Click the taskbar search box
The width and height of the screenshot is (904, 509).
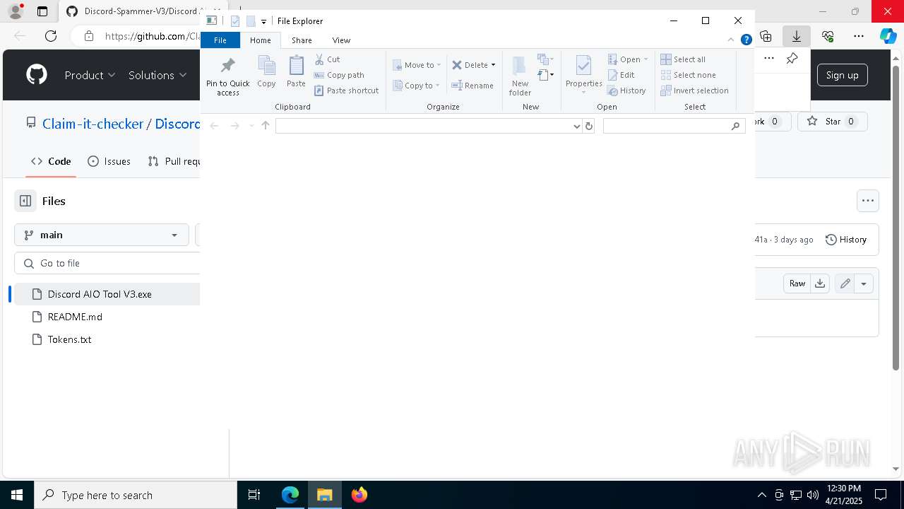[136, 495]
